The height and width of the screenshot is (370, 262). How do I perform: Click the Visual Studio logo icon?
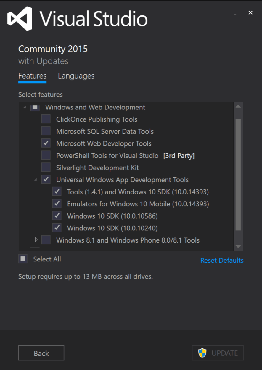[x=20, y=19]
